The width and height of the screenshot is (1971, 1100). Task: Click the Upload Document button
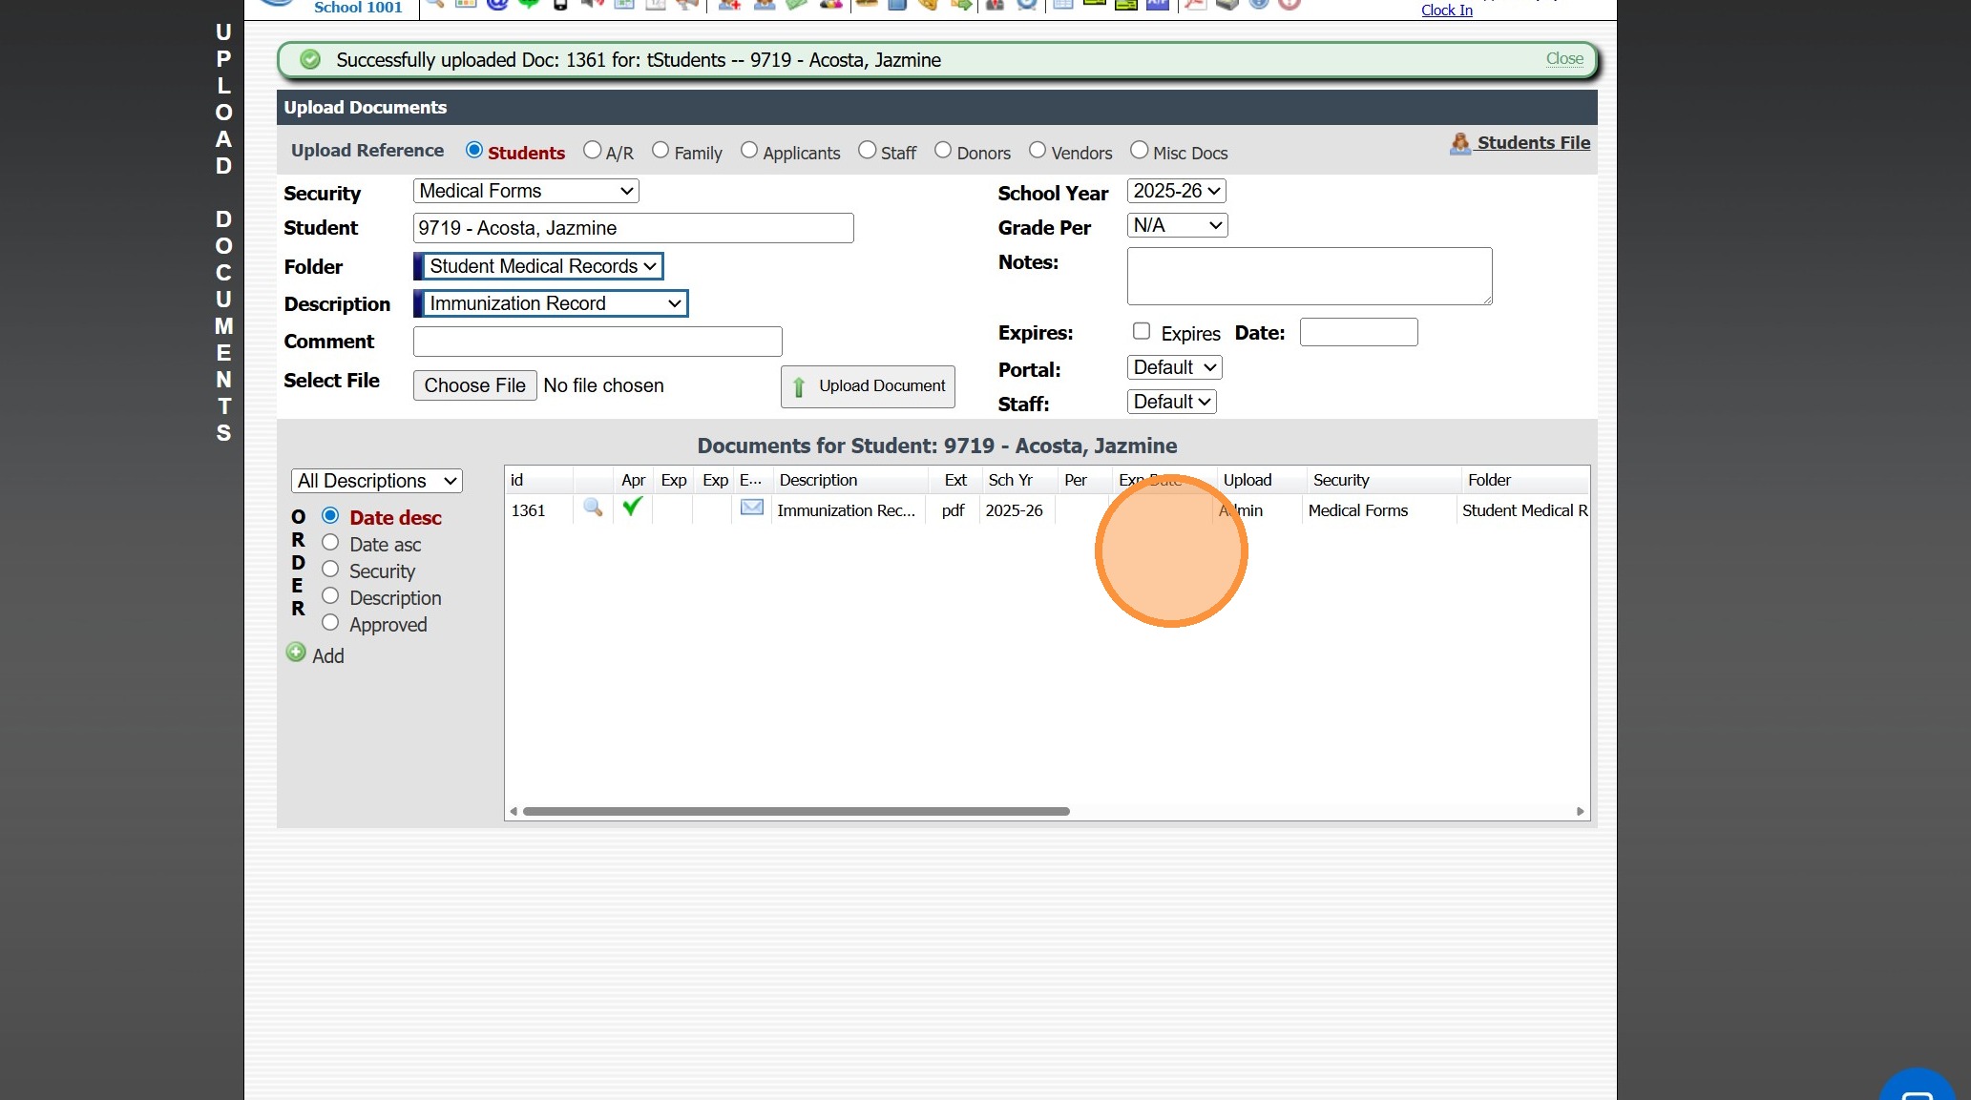click(868, 386)
